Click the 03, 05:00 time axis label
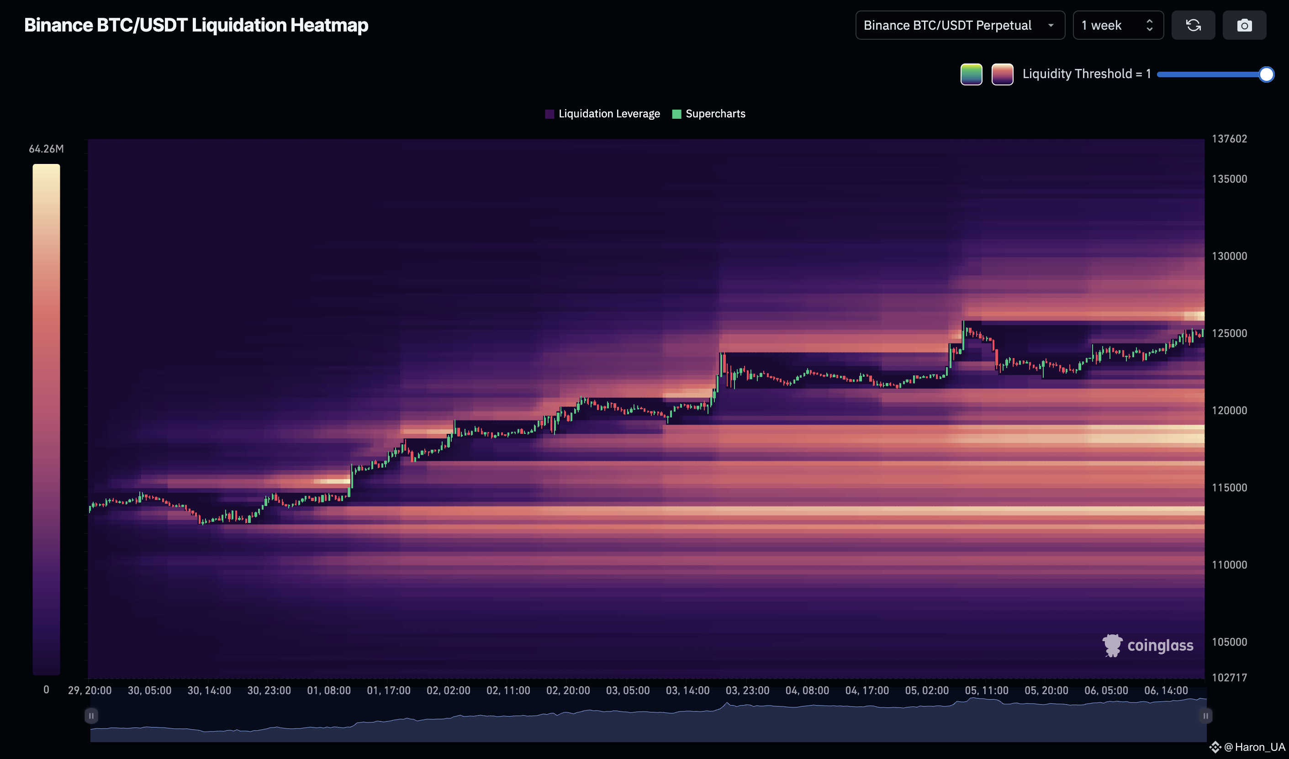The height and width of the screenshot is (759, 1289). (x=628, y=690)
